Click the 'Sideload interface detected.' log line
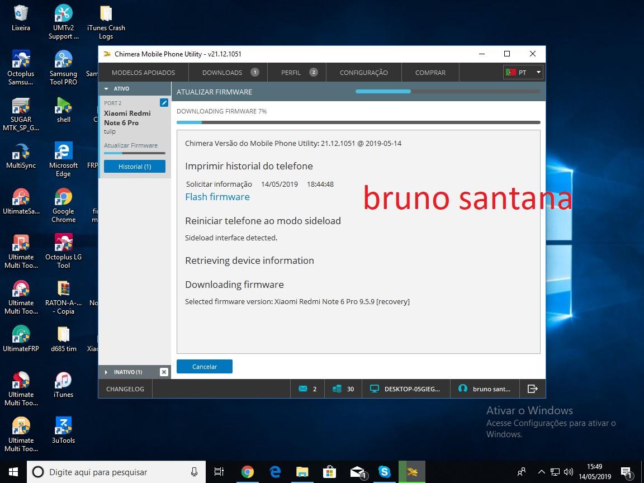The width and height of the screenshot is (644, 483). pyautogui.click(x=231, y=238)
